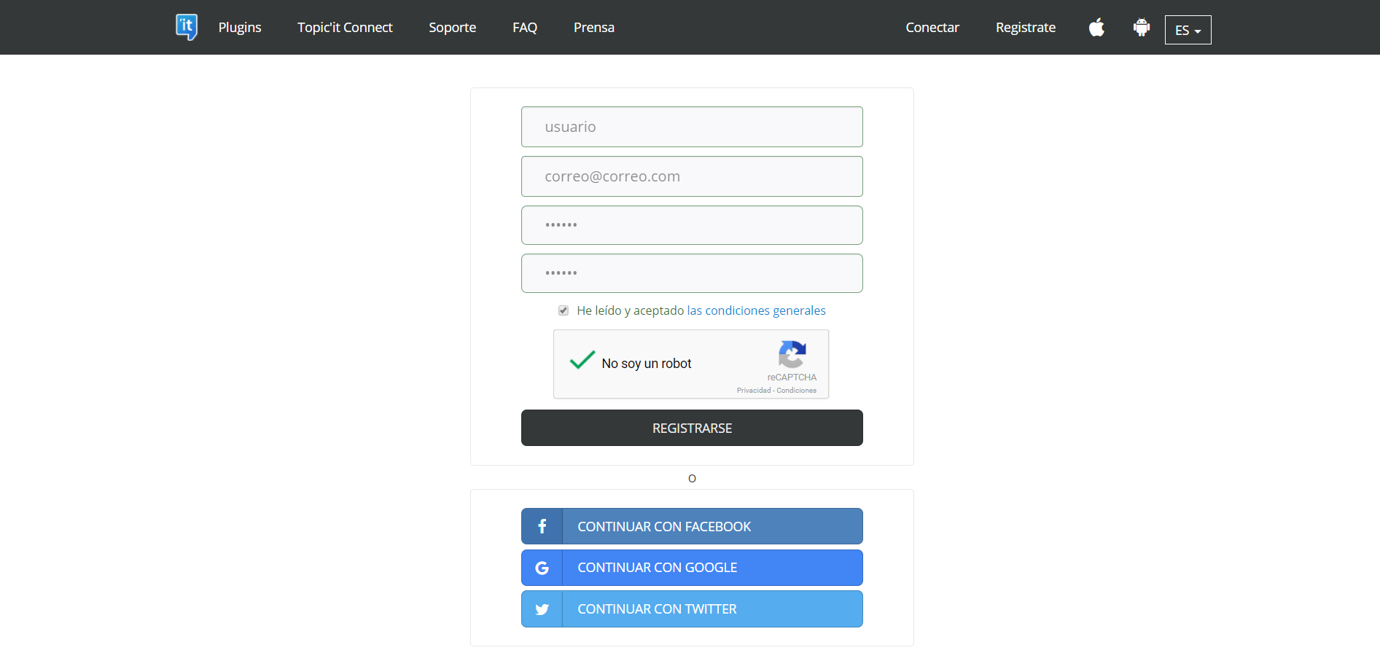Continue with Google sign-up
The image size is (1380, 669).
(x=692, y=568)
